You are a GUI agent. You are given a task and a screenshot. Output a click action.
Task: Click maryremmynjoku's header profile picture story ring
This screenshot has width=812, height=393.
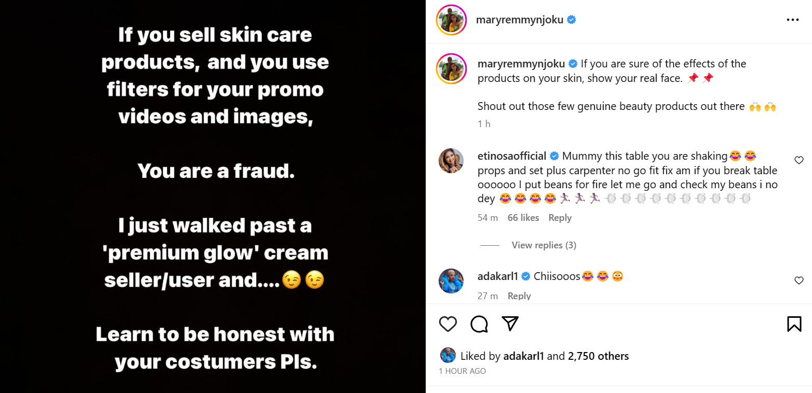tap(450, 20)
